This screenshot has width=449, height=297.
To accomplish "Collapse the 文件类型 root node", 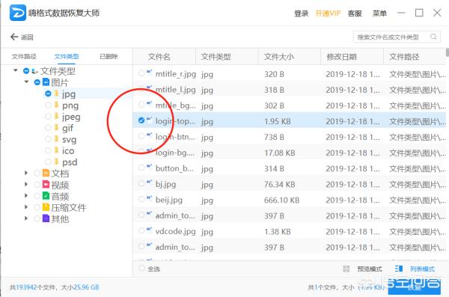I will tap(16, 70).
